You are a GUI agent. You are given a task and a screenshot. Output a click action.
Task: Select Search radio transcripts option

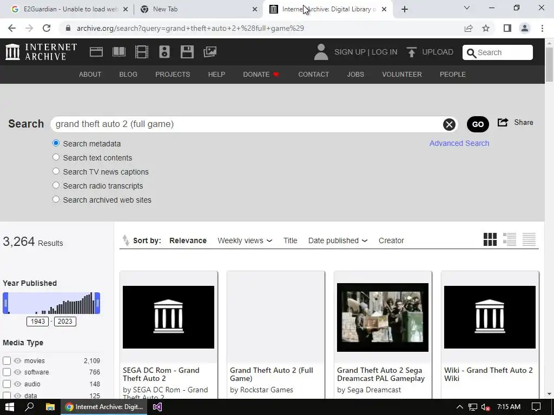tap(56, 185)
